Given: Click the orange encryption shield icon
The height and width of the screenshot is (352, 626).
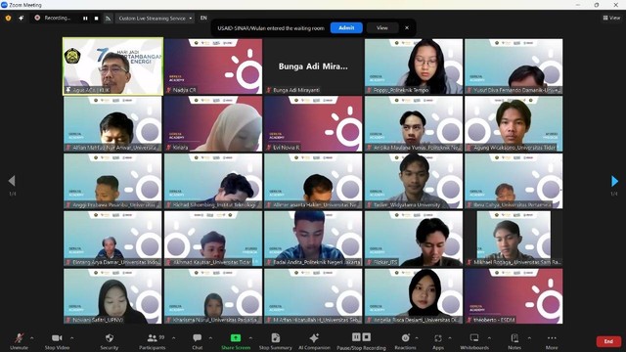Looking at the screenshot, I should 8,18.
